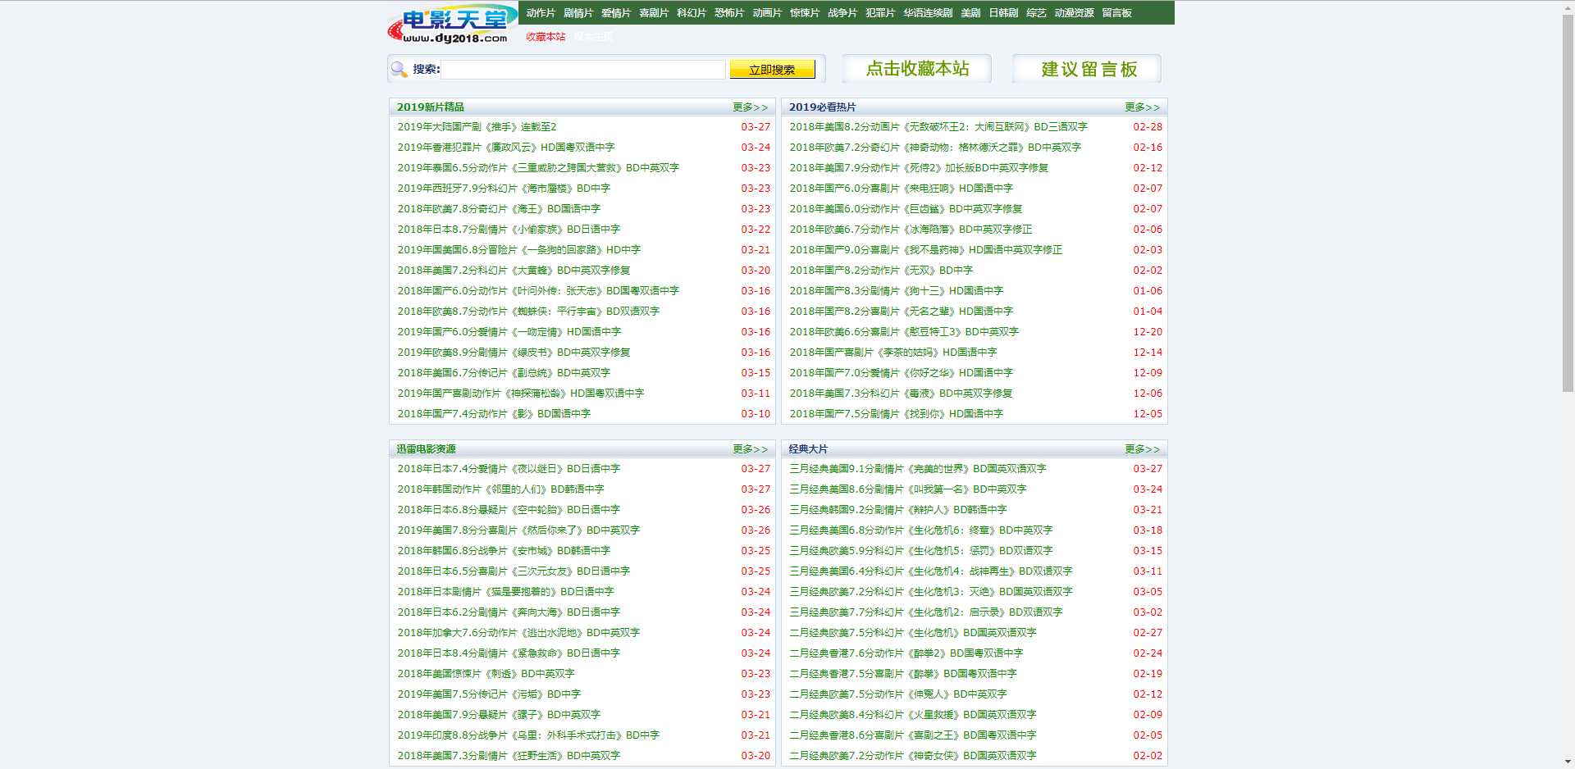The image size is (1575, 769).
Task: Click 更多>> in the 迅雷电影资源 header
Action: pyautogui.click(x=750, y=449)
